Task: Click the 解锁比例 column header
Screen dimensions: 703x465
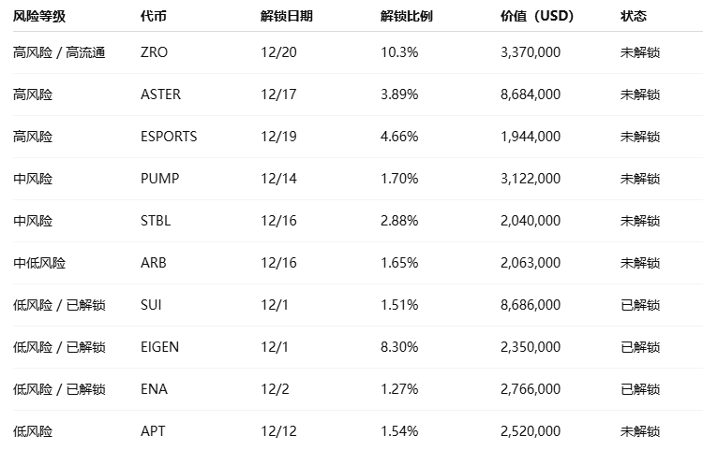Action: [407, 17]
